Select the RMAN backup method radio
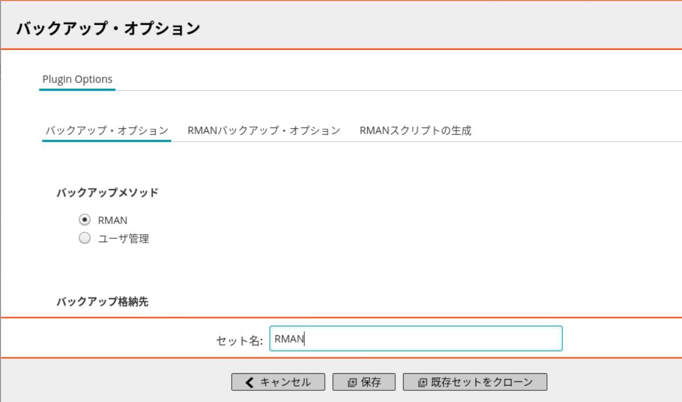The image size is (682, 402). (84, 219)
